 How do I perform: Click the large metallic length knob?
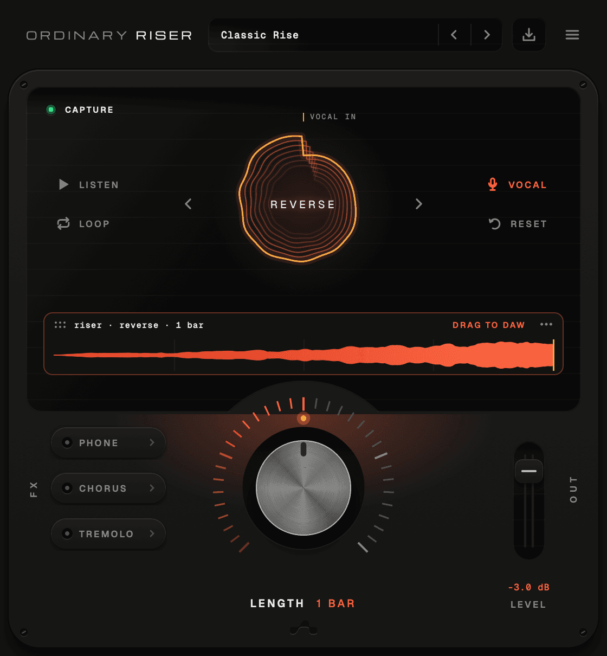(x=303, y=488)
